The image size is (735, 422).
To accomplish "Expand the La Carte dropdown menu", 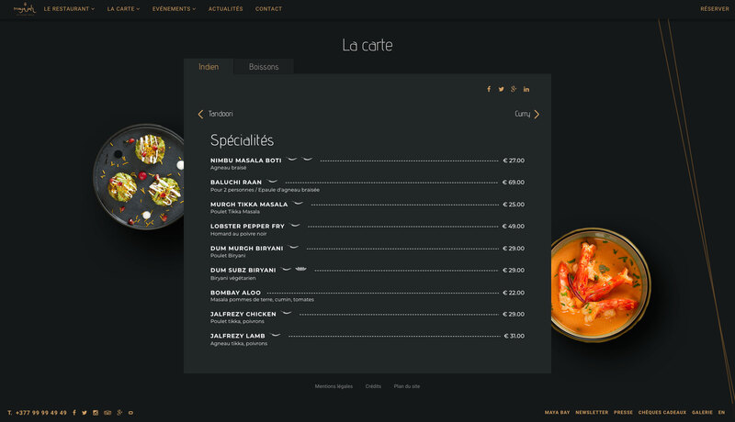I will point(123,9).
